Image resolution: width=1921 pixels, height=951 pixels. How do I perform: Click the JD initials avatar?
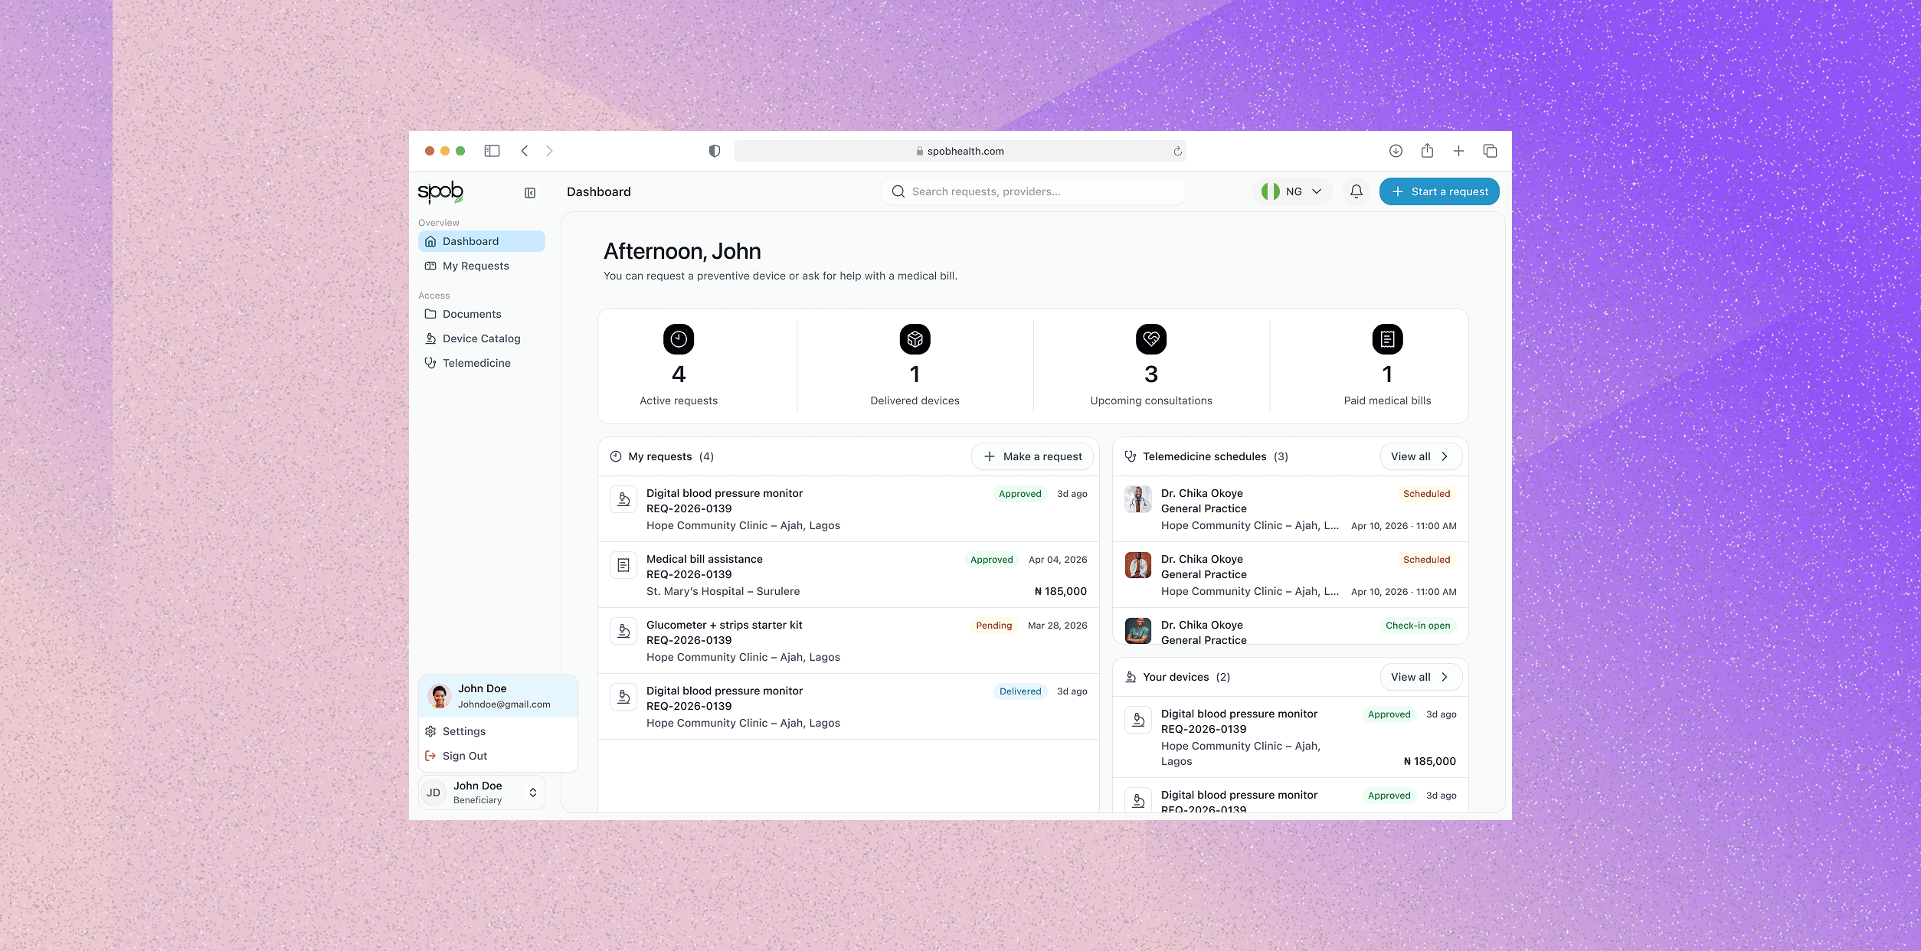point(434,792)
